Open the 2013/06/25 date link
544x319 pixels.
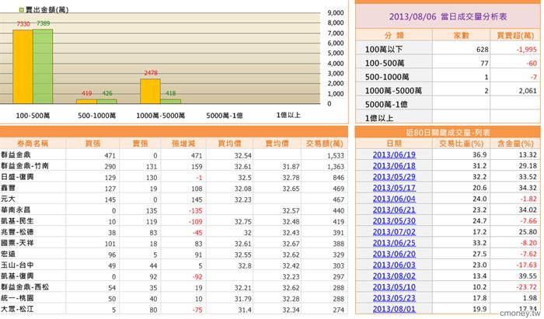point(394,243)
